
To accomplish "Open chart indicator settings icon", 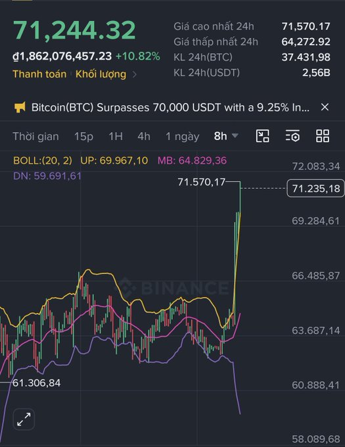I will click(292, 135).
